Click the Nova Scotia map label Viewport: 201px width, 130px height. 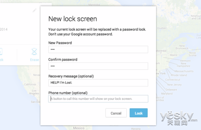[192, 54]
